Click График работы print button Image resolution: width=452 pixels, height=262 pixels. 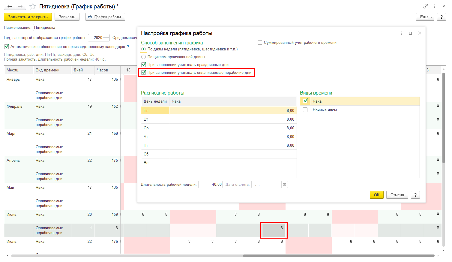point(105,17)
